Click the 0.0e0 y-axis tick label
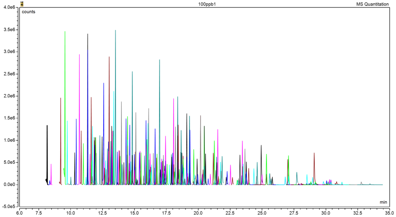Screen dimensions: 396x217 pos(10,184)
